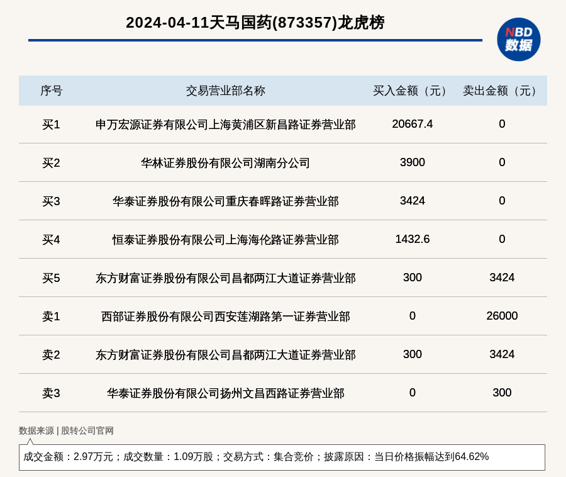Click the 买5 row sell amount 3424
Viewport: 566px width, 477px height.
(502, 278)
